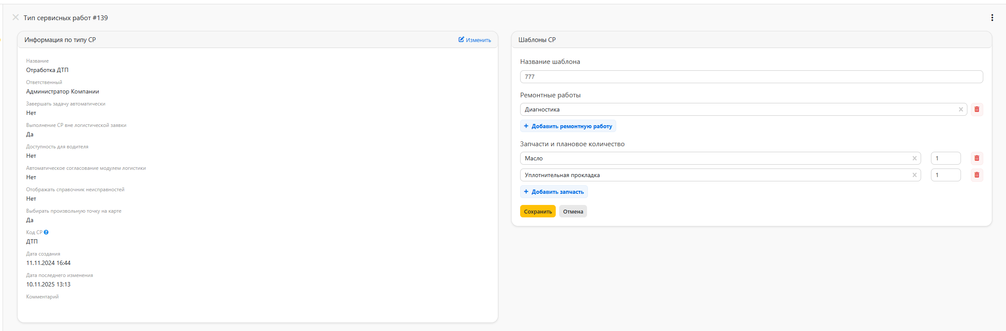Select the text Администратор Компании

(63, 91)
